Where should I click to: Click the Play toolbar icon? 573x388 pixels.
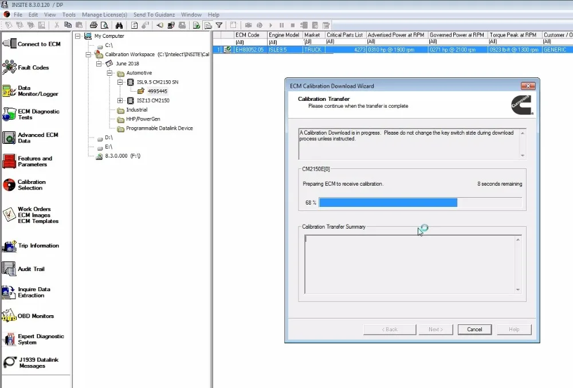point(271,25)
